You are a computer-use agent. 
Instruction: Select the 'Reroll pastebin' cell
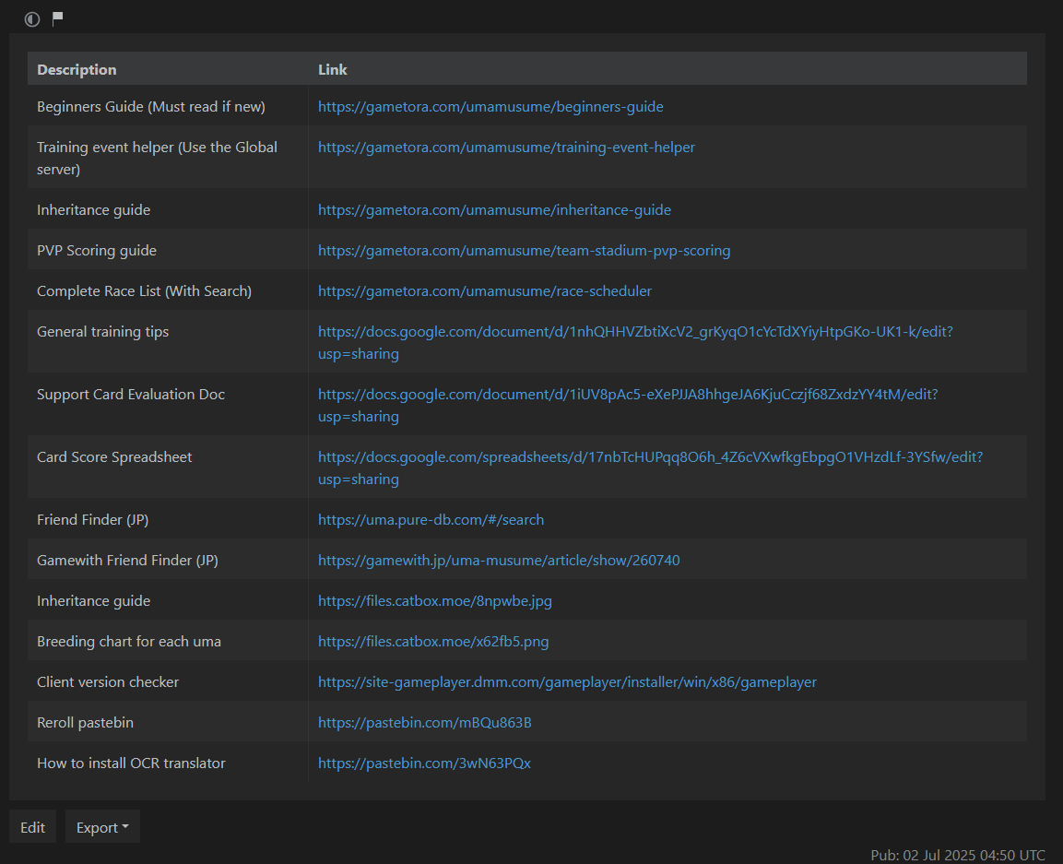(x=168, y=722)
